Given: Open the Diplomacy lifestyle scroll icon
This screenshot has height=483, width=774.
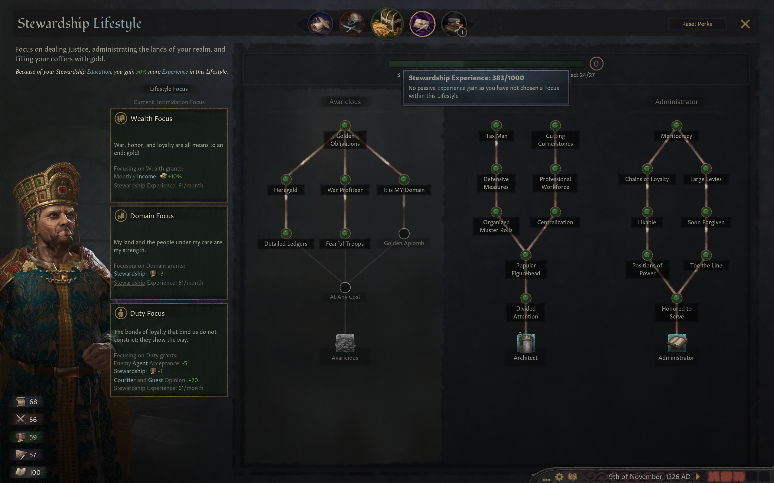Looking at the screenshot, I should point(320,24).
